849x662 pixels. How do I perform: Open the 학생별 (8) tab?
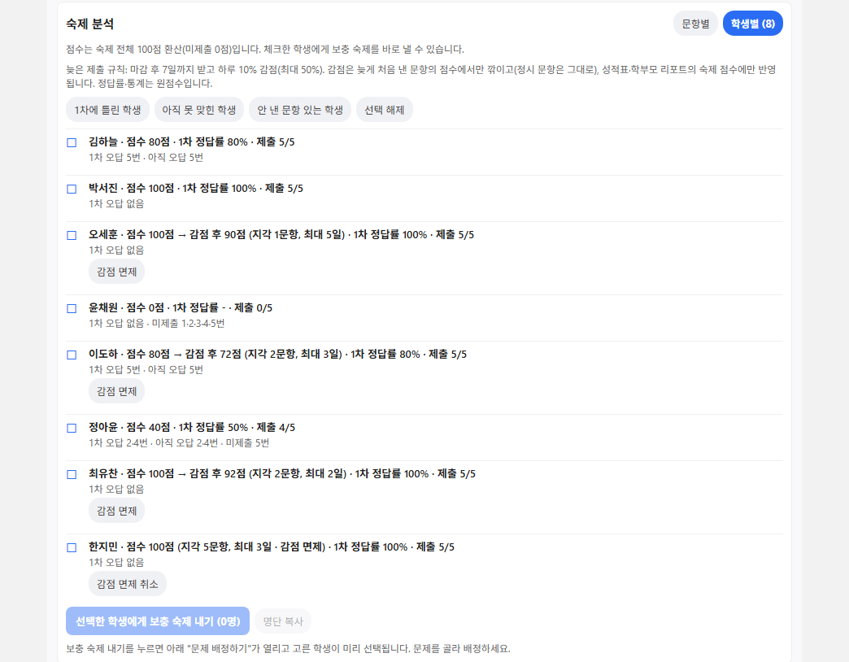click(752, 24)
